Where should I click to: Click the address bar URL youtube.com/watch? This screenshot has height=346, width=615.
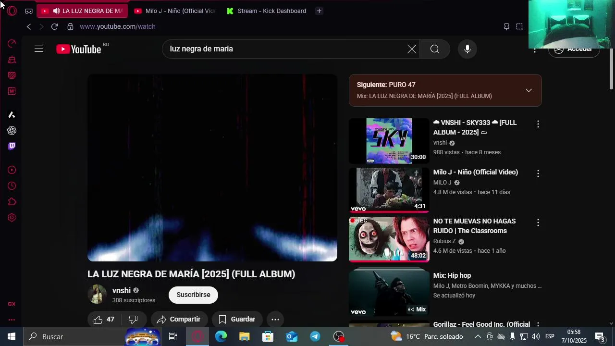click(x=118, y=27)
